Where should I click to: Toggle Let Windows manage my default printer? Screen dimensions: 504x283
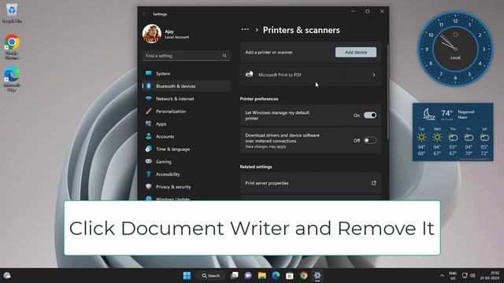tap(370, 116)
